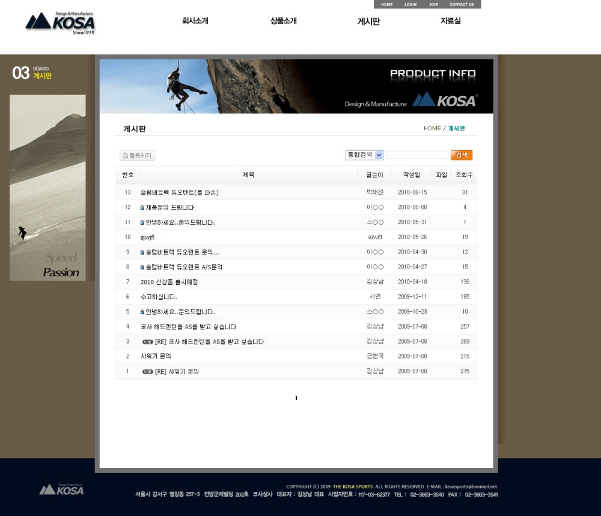The image size is (601, 516).
Task: Go to the 상품소개 menu
Action: pos(283,21)
